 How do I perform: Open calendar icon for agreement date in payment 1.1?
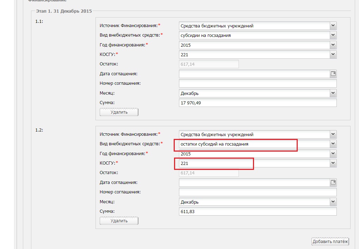[333, 74]
